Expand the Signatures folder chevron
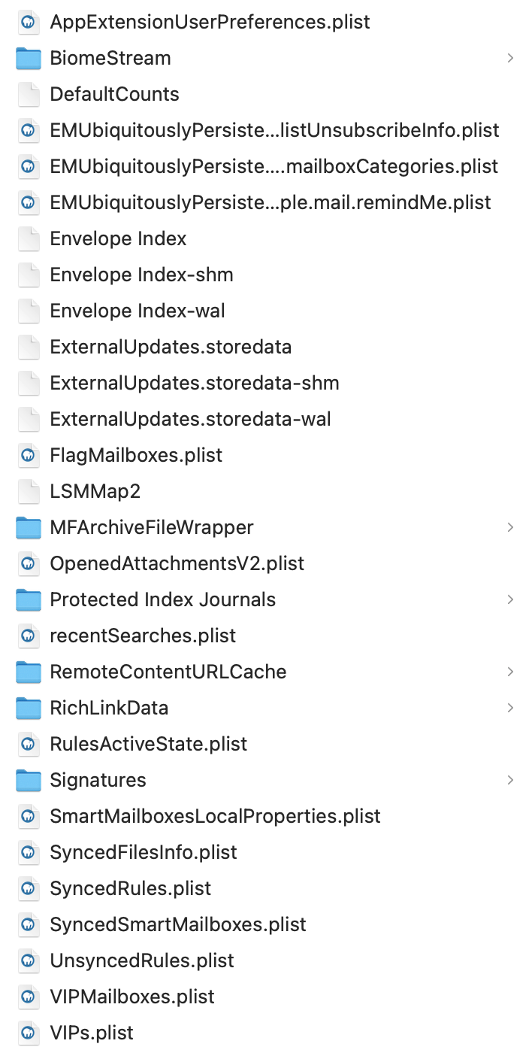Screen dimensions: 532x1062 510,780
